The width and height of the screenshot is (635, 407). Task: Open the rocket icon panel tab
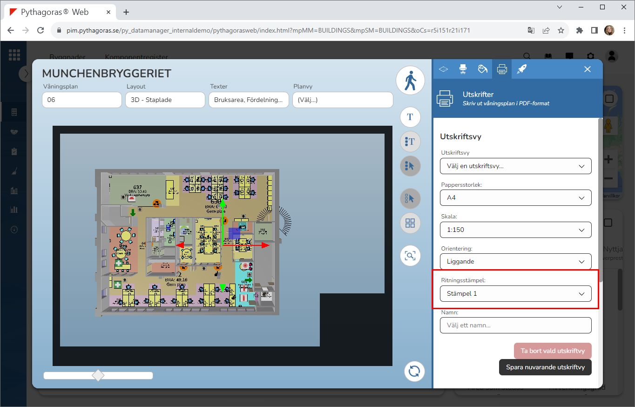point(521,69)
